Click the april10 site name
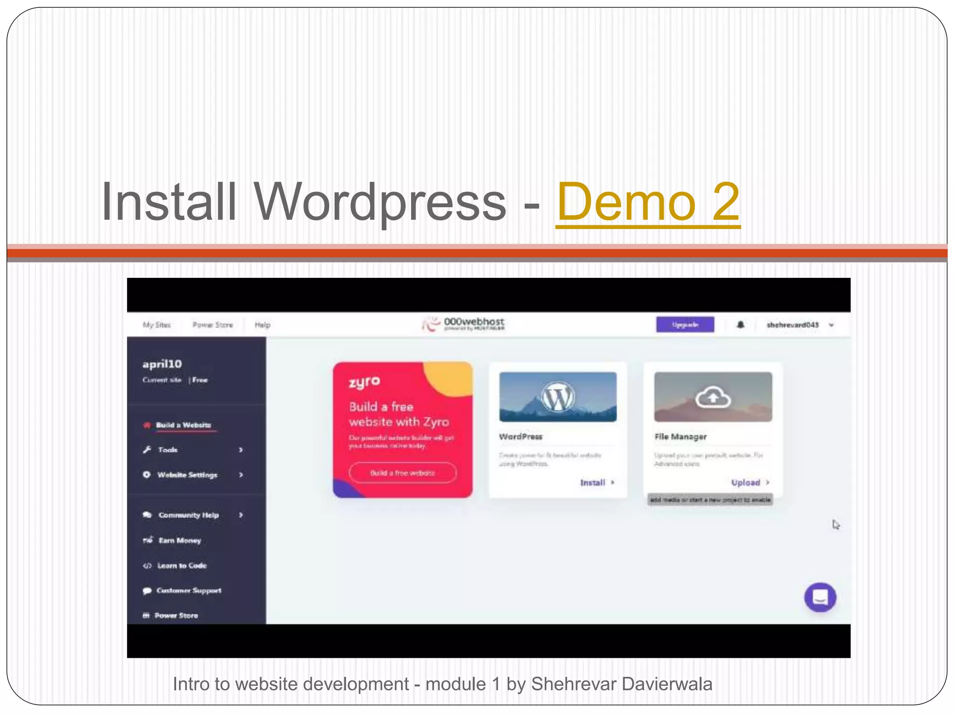Viewport: 954px width, 715px height. point(162,364)
